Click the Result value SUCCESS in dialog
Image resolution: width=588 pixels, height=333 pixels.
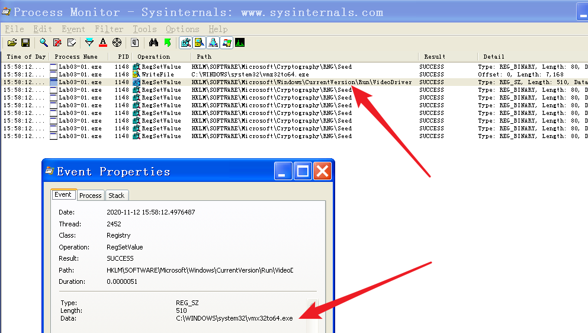120,258
